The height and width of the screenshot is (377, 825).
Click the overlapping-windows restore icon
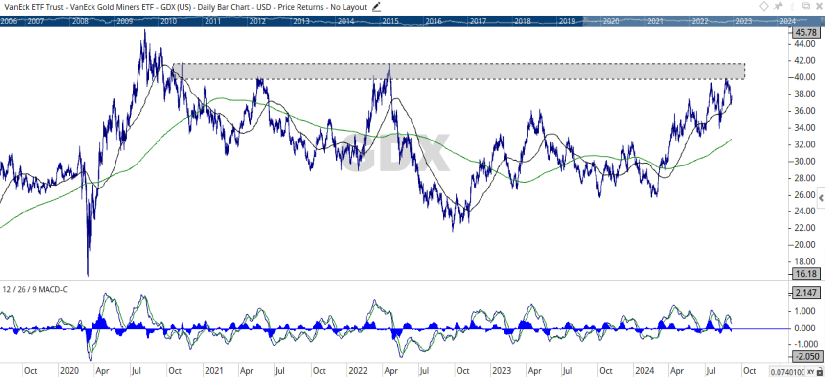(x=806, y=6)
